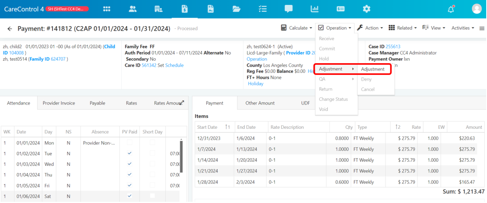Open the hamburger menu icon at far right
Viewport: 487px width, 203px height.
tap(482, 28)
